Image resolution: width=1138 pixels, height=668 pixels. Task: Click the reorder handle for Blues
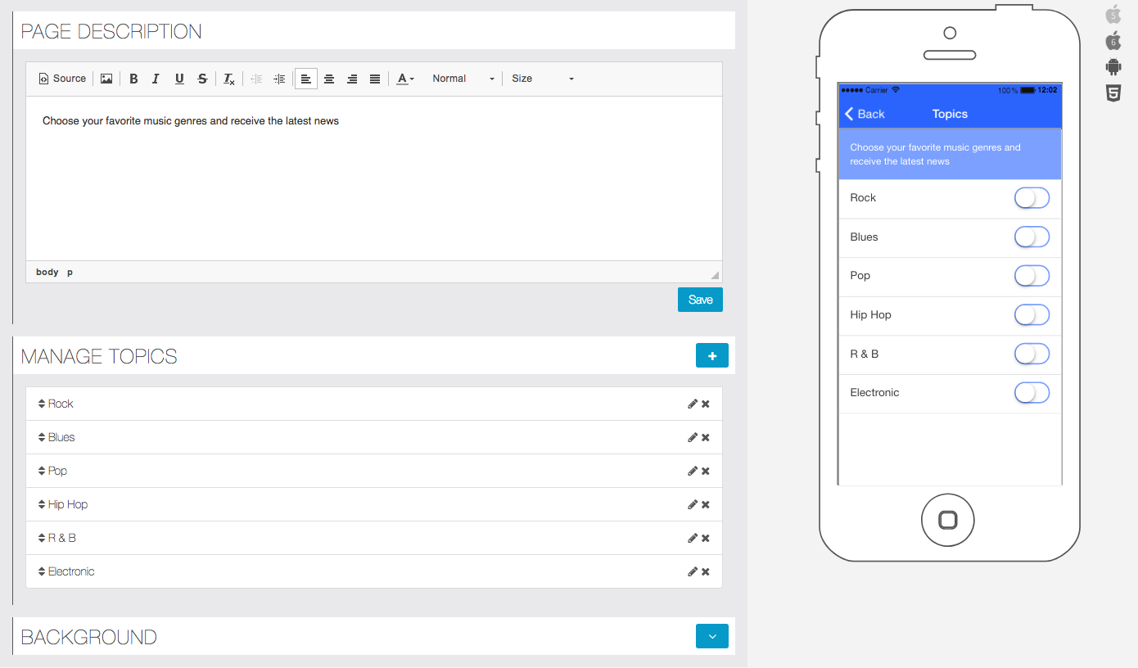coord(42,437)
